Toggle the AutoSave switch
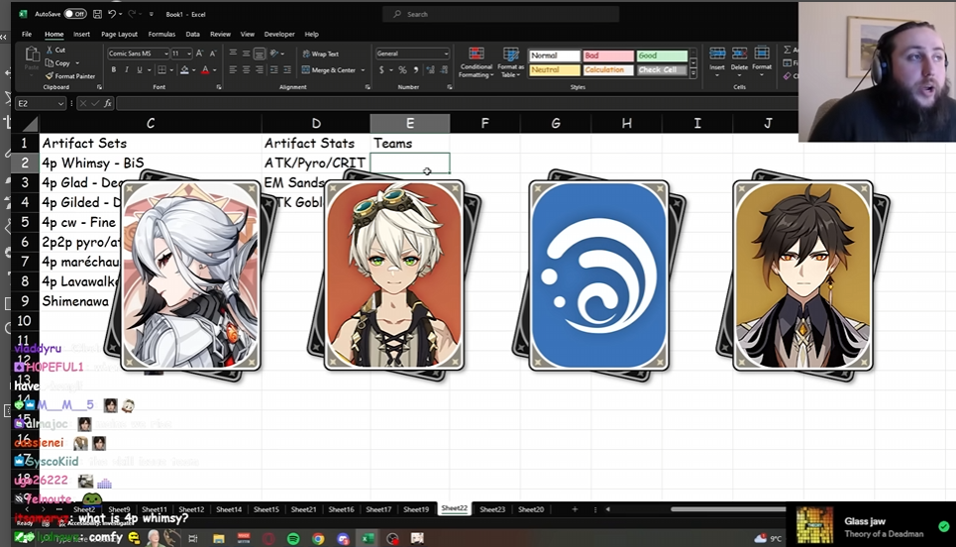The height and width of the screenshot is (547, 956). click(x=74, y=14)
